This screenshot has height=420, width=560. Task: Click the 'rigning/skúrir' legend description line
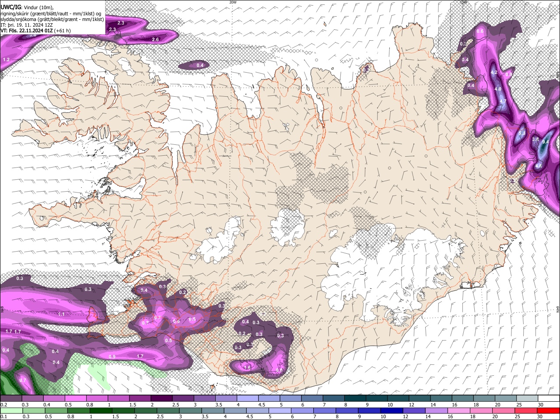coord(52,14)
